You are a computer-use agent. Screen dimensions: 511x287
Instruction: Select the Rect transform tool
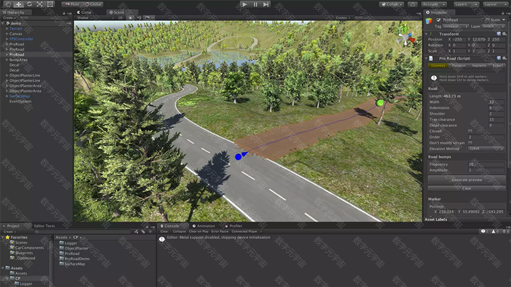point(50,4)
